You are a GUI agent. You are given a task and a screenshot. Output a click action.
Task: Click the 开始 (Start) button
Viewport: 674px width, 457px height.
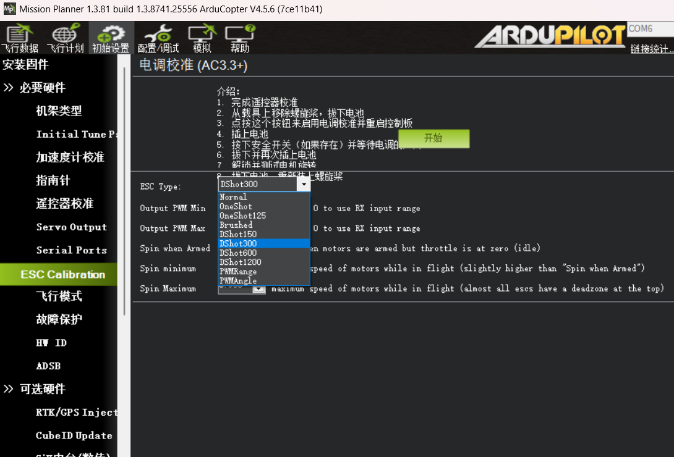point(433,139)
